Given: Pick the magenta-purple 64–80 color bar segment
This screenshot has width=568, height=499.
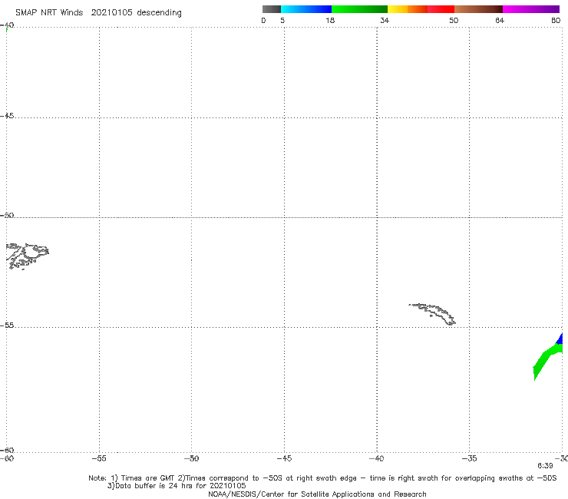Looking at the screenshot, I should pos(531,9).
